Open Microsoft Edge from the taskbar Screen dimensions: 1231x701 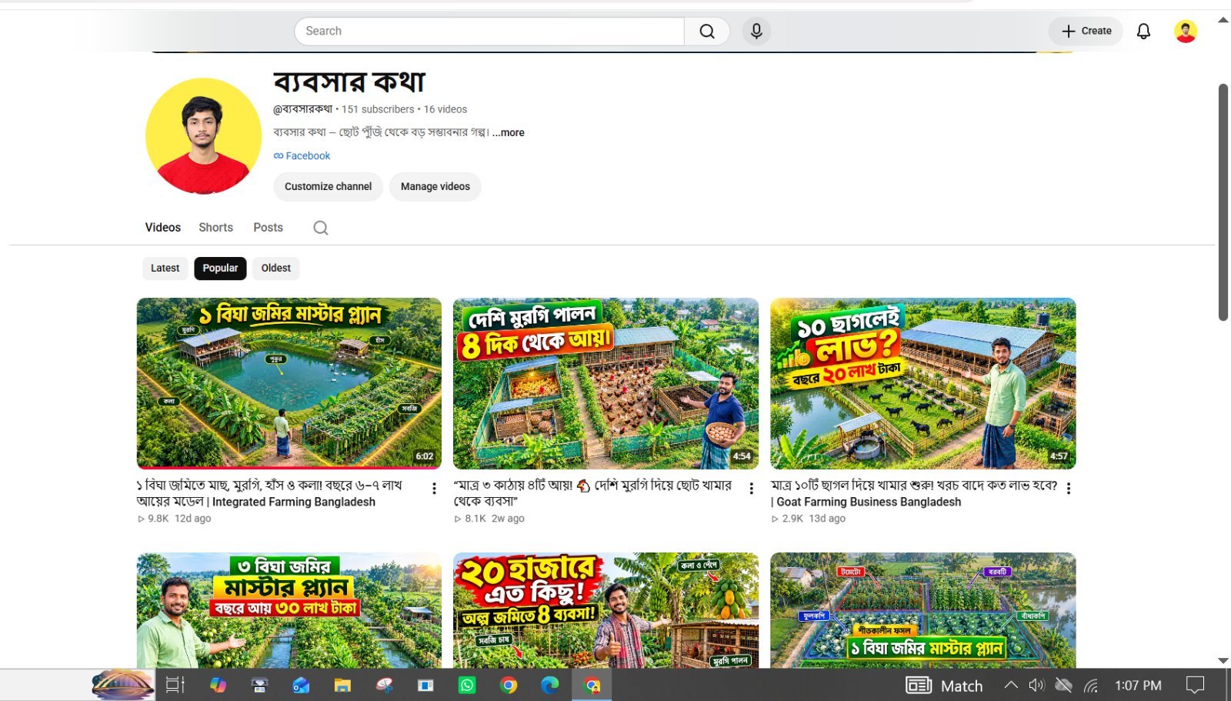(550, 685)
